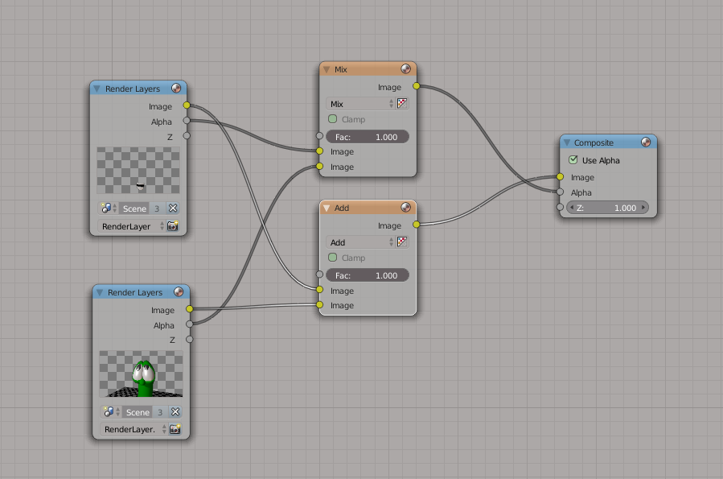The width and height of the screenshot is (723, 479).
Task: Open Add blend type dropdown
Action: [x=360, y=242]
